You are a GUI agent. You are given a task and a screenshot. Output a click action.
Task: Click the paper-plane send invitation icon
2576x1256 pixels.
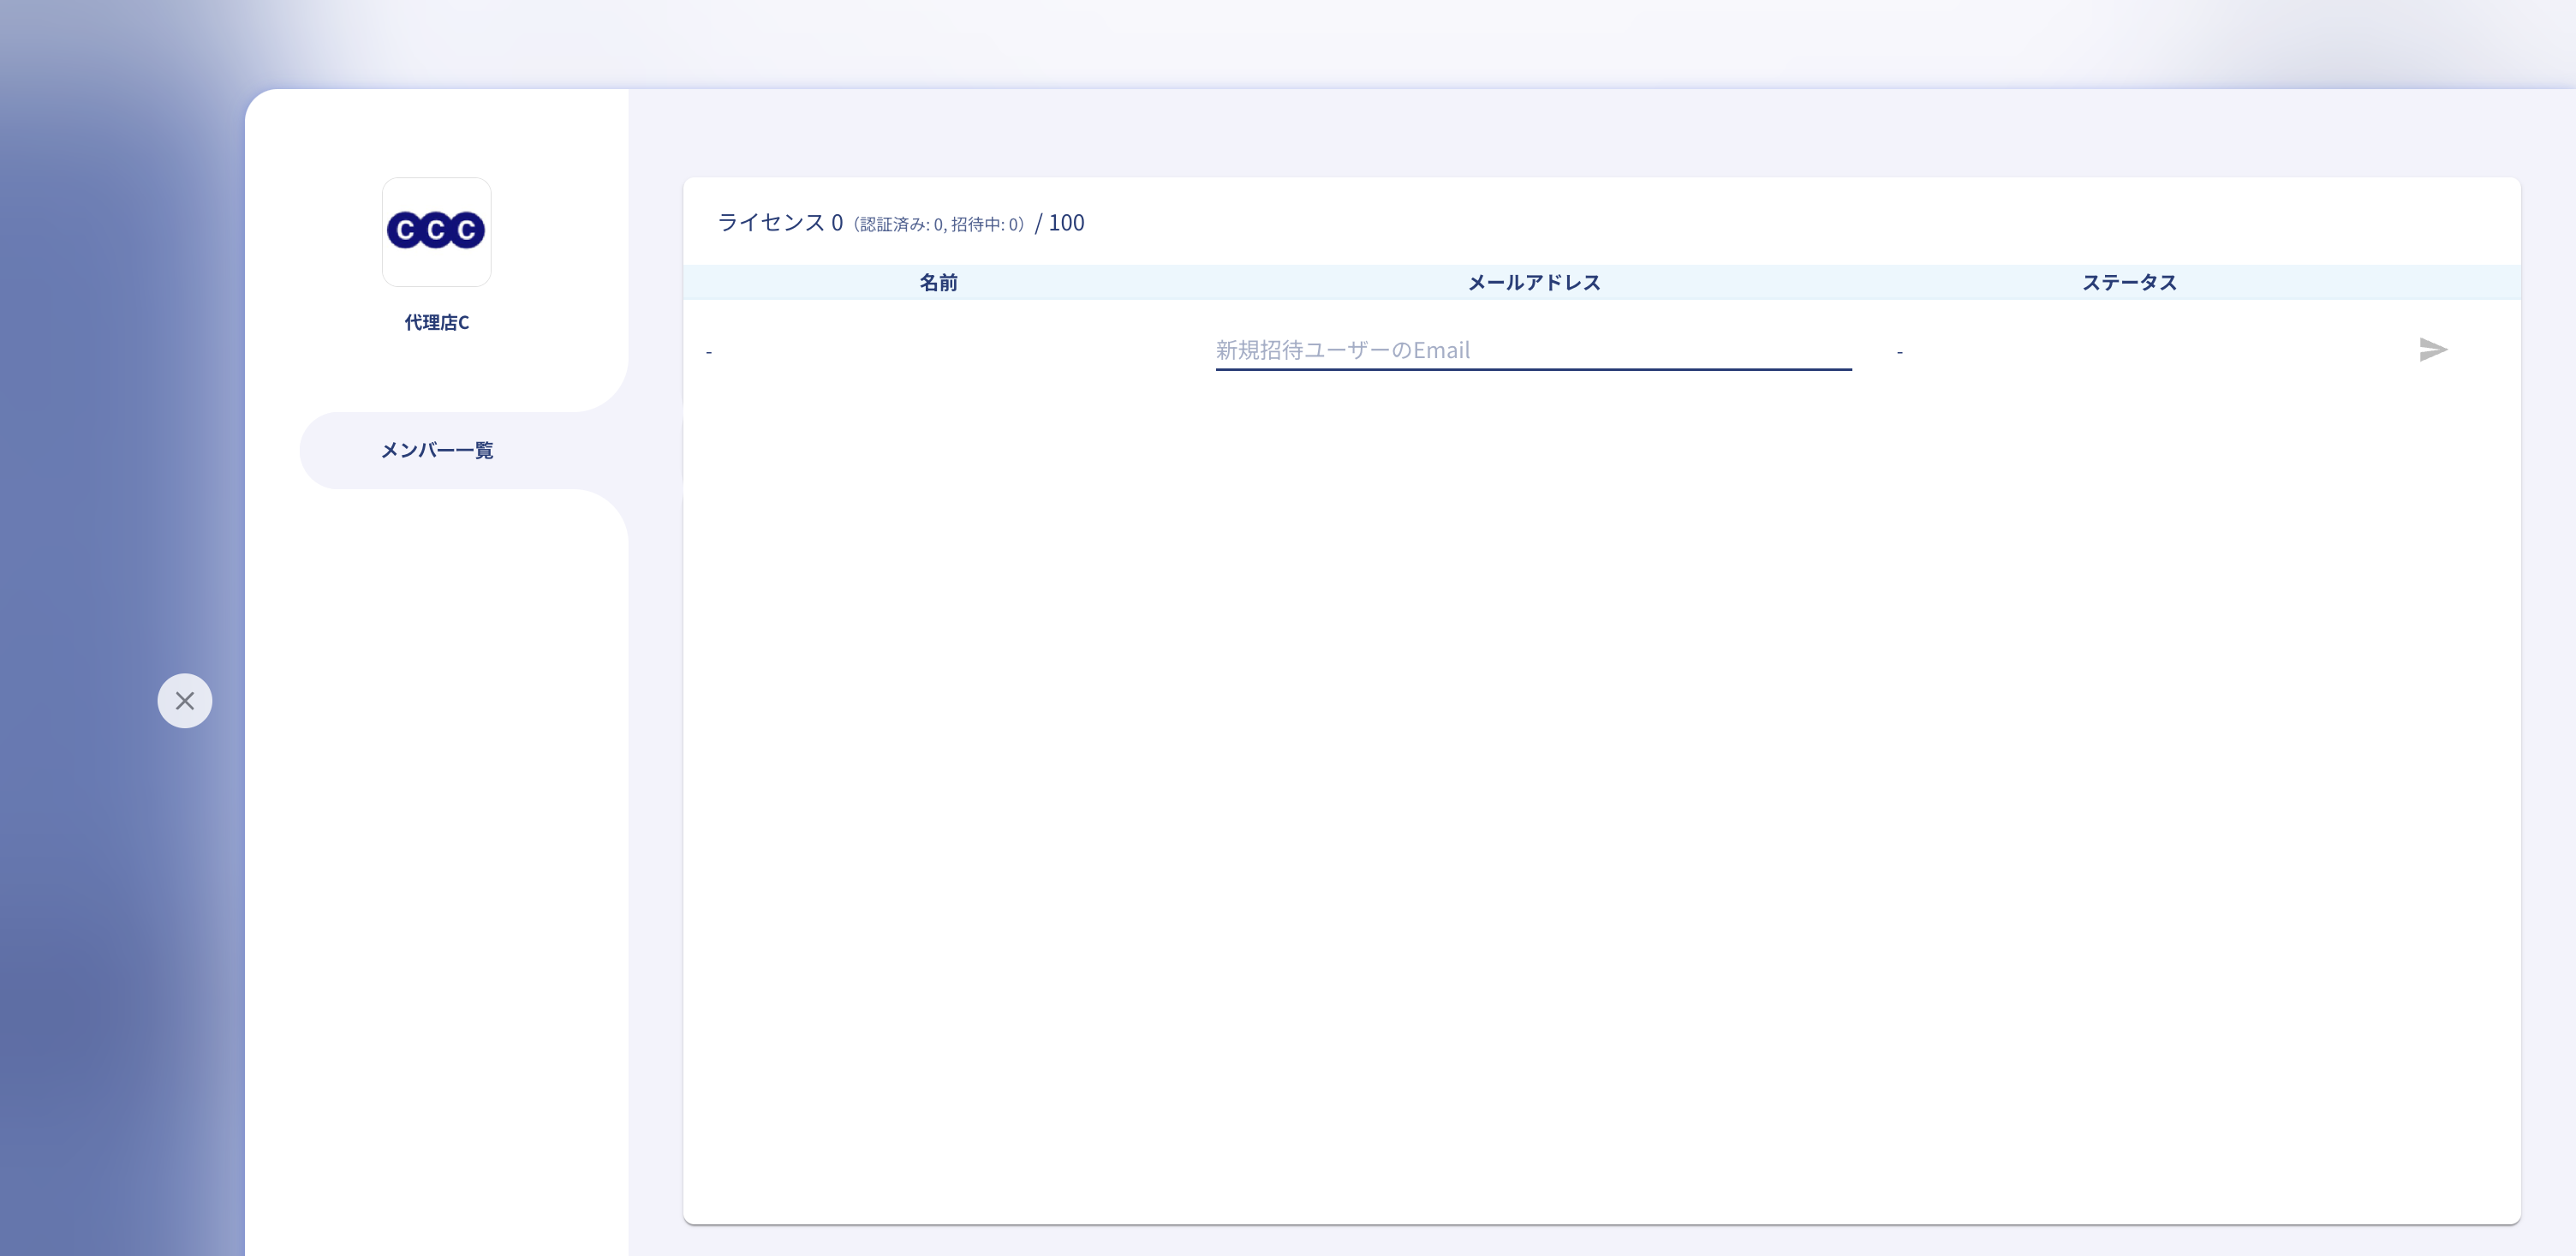[2432, 350]
